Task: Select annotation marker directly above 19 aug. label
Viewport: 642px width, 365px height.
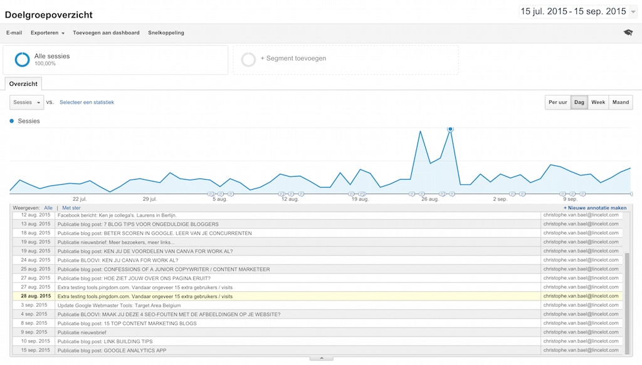Action: click(x=361, y=193)
